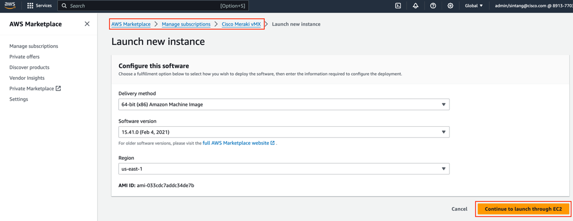Open the settings gear icon
The width and height of the screenshot is (573, 221).
coord(450,6)
